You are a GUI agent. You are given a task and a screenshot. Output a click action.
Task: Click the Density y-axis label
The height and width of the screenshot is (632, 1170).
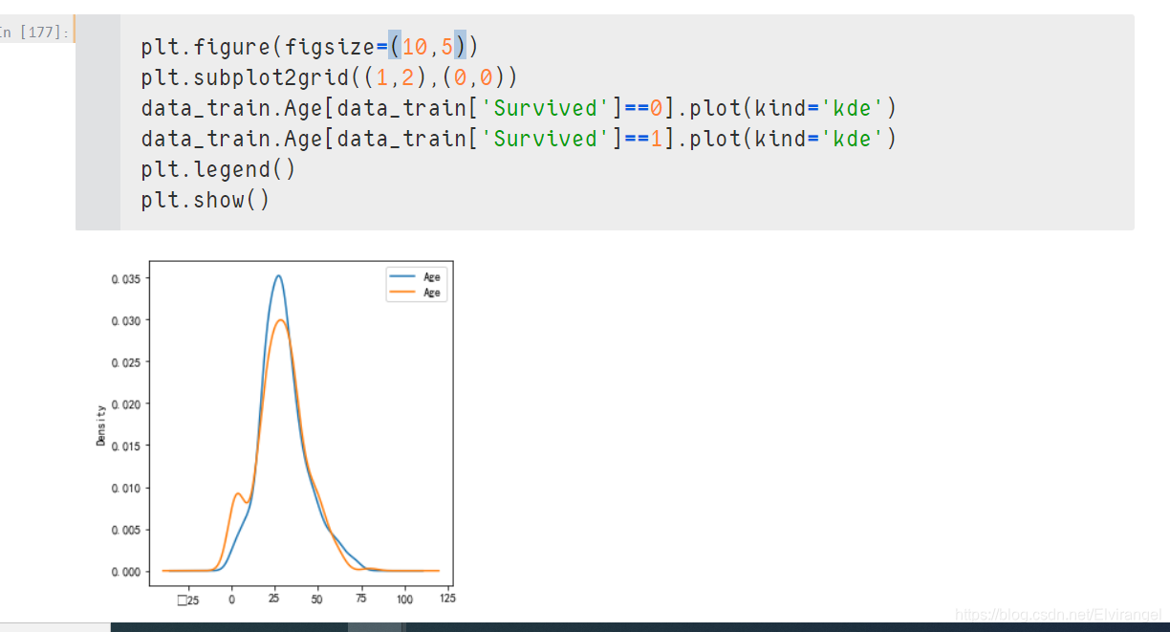click(x=100, y=425)
